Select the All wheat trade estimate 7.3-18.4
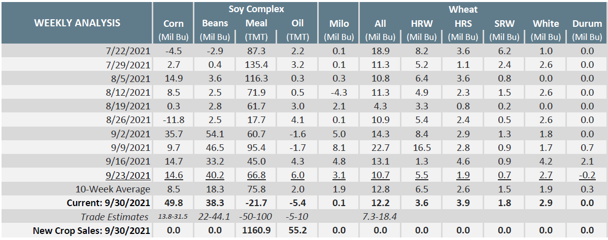Viewport: 608px width, 240px height. point(380,217)
